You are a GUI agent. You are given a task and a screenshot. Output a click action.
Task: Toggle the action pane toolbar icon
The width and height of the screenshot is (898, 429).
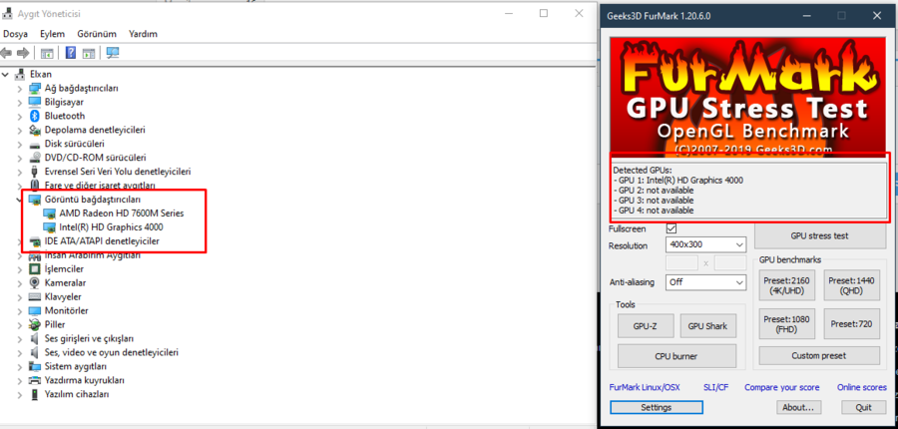point(88,53)
